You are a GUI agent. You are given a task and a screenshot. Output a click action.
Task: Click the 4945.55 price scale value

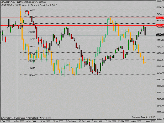coord(160,14)
